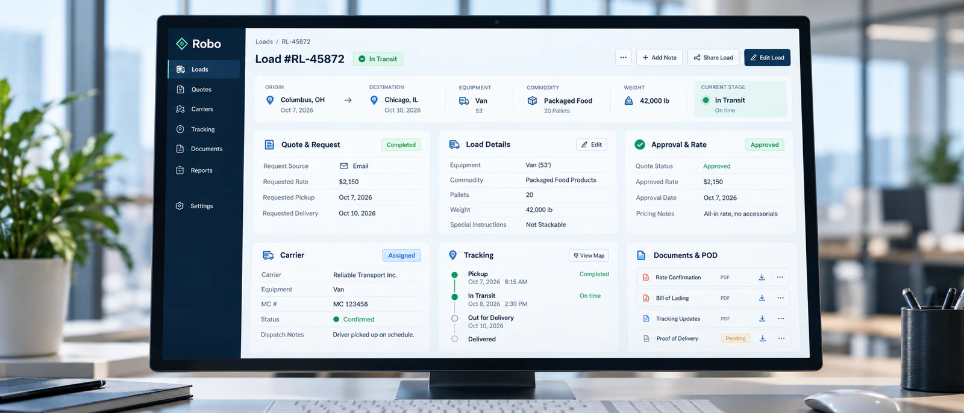Viewport: 964px width, 413px height.
Task: Click the Confirmed status green dot
Action: (336, 320)
